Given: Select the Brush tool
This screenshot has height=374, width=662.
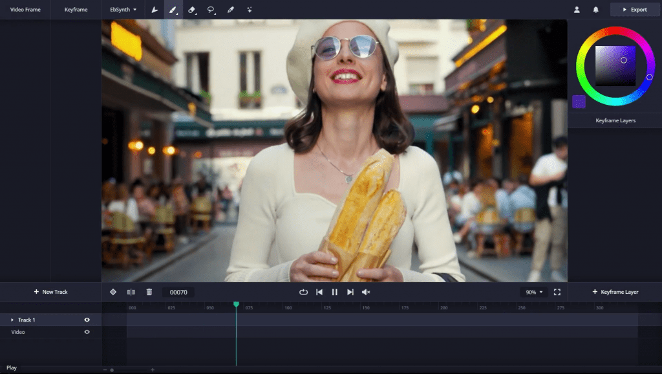Looking at the screenshot, I should click(173, 9).
